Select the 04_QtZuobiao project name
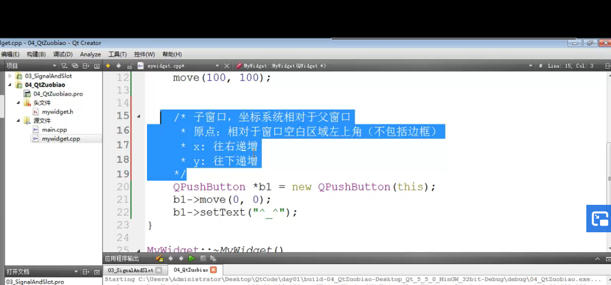 [x=45, y=85]
